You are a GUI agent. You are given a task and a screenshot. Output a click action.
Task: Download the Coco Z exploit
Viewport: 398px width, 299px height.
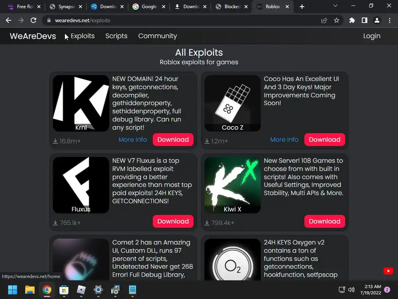coord(325,140)
